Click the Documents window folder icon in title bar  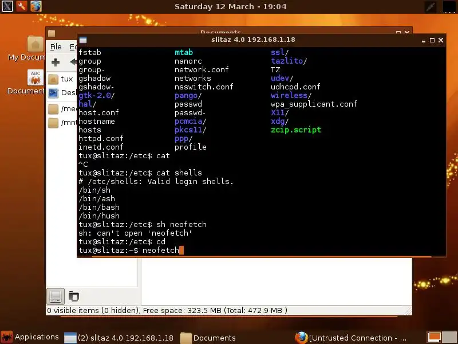tap(52, 33)
